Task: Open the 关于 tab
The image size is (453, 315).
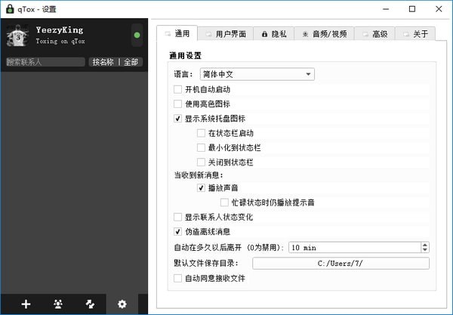Action: [x=415, y=34]
